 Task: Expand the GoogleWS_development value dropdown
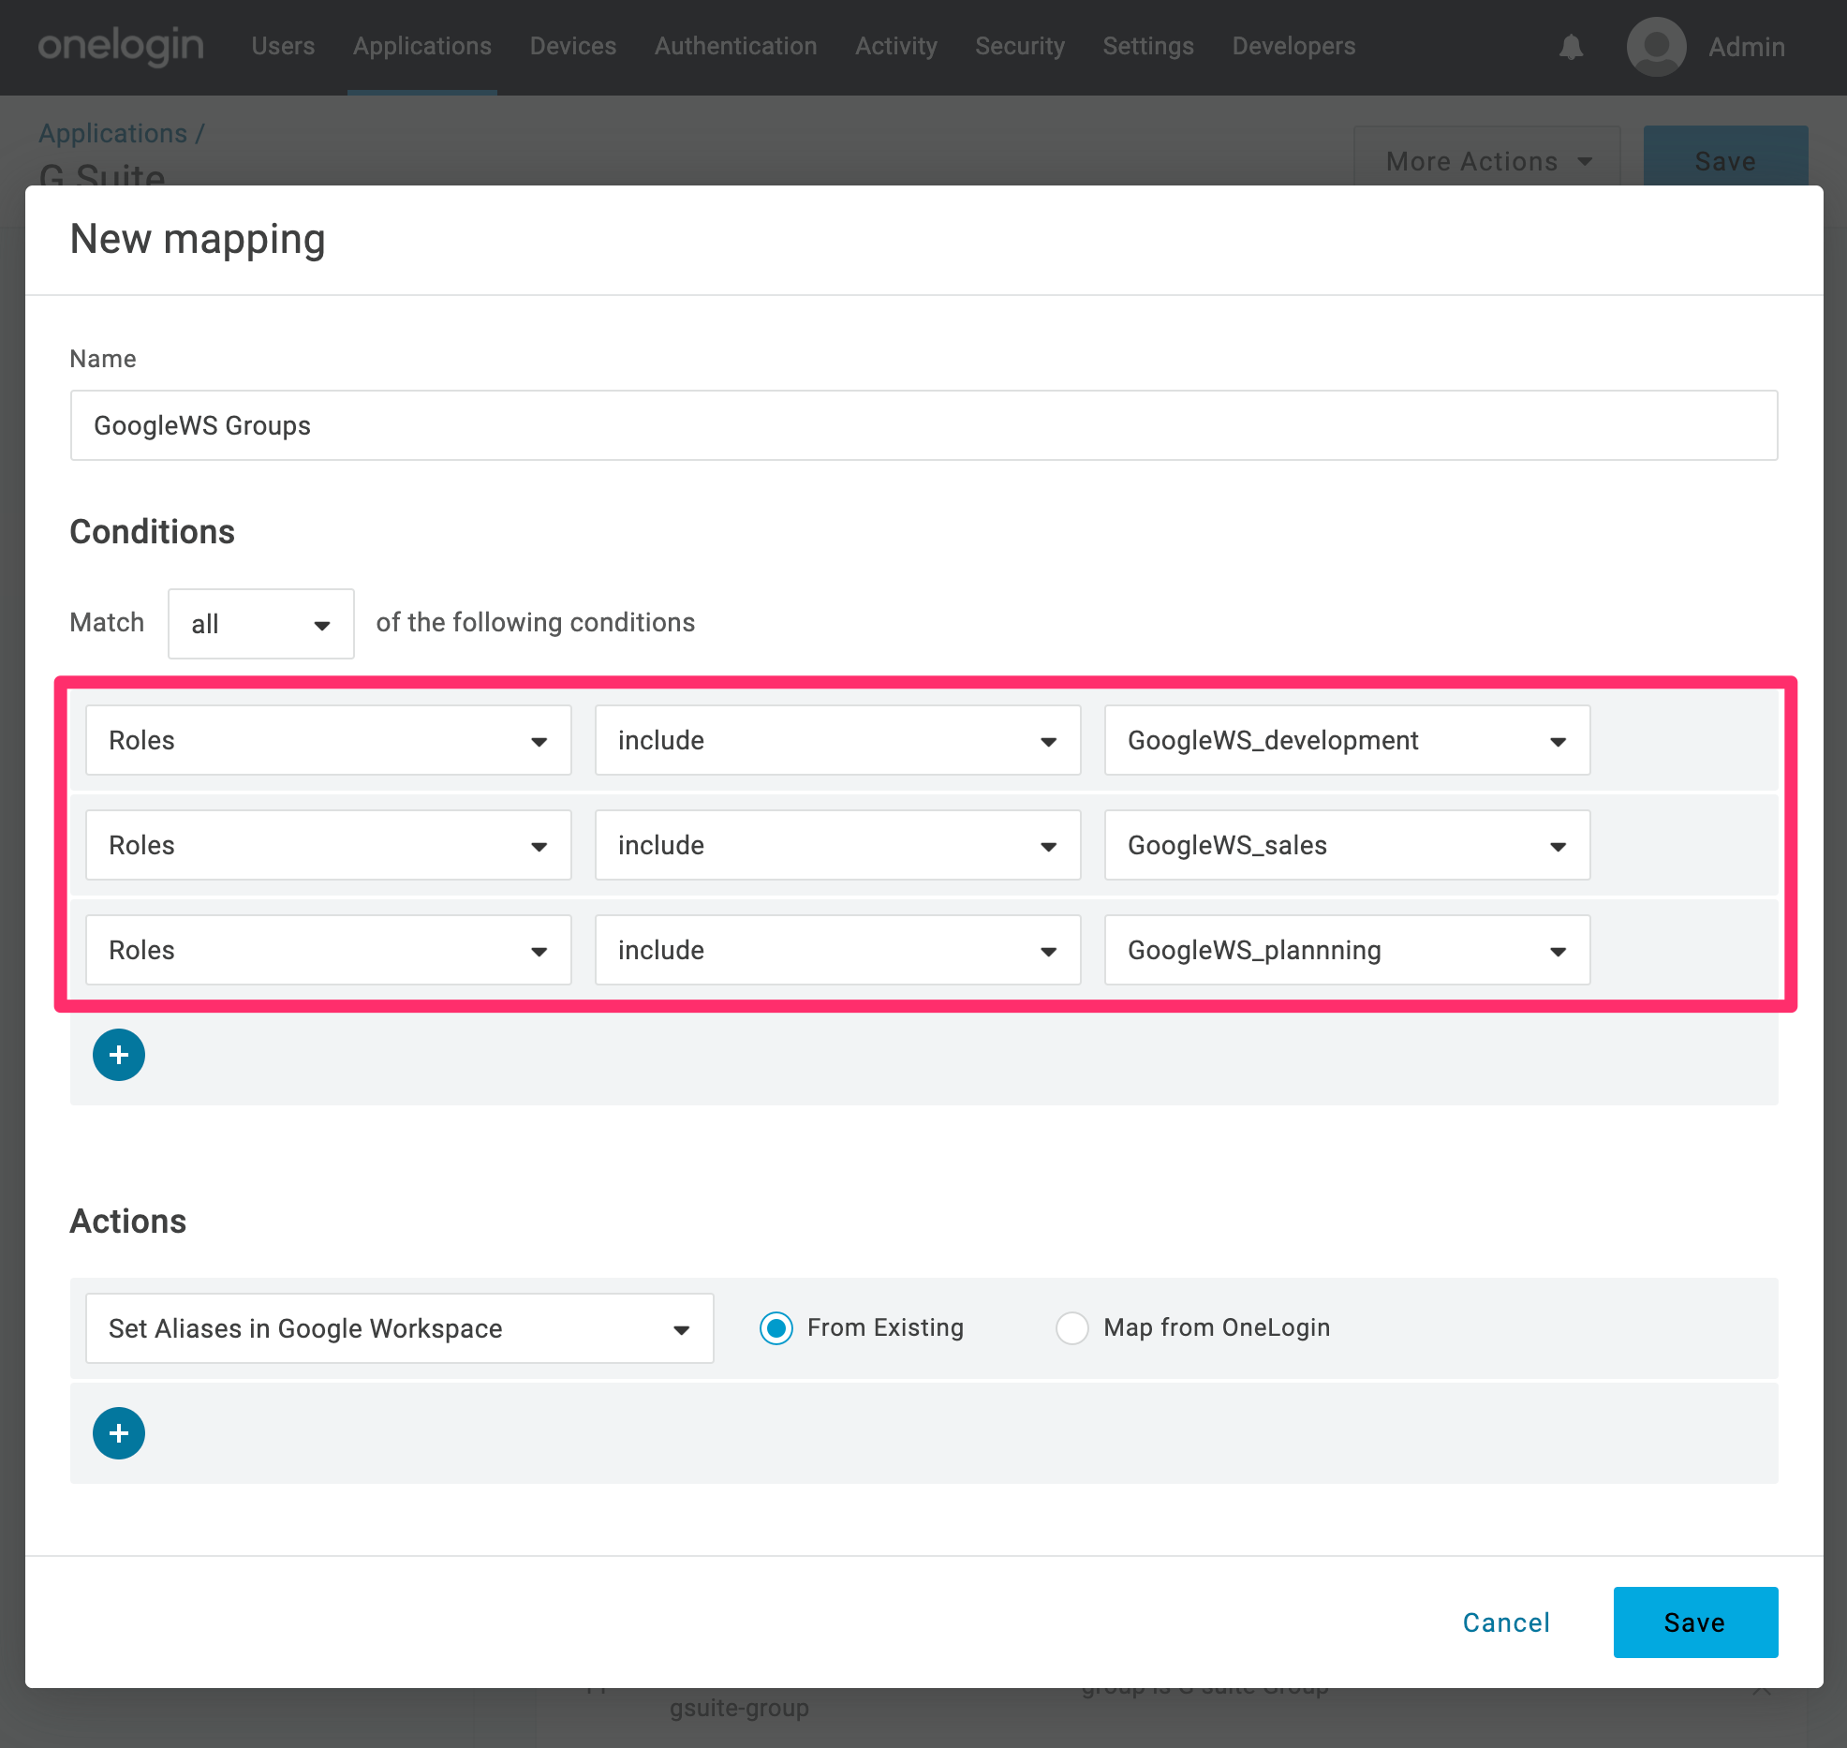(1348, 740)
